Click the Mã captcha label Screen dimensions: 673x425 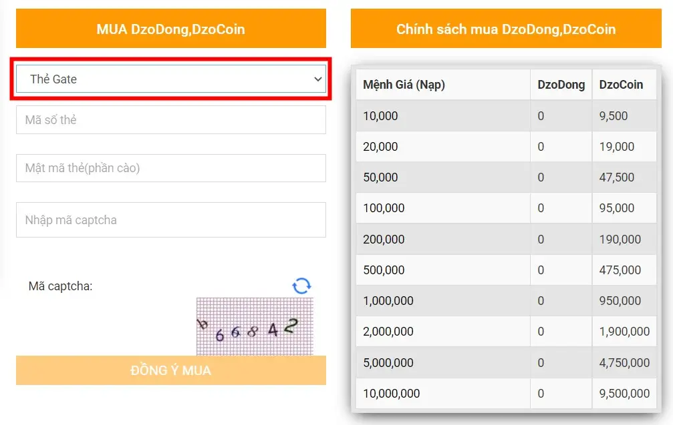click(60, 286)
